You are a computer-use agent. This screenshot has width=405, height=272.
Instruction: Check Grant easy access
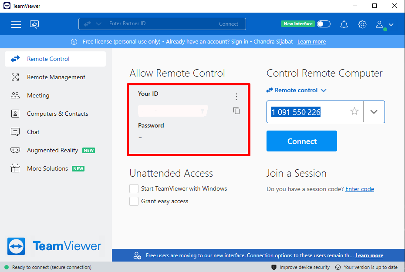point(134,201)
